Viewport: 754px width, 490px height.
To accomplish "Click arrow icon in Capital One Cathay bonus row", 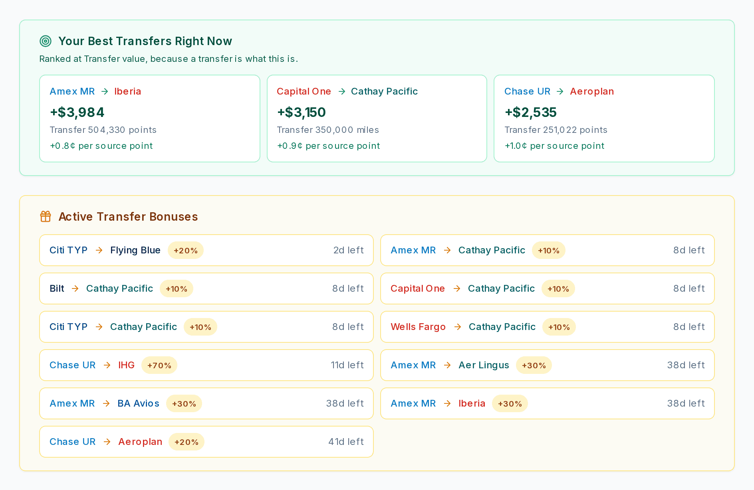I will 457,288.
